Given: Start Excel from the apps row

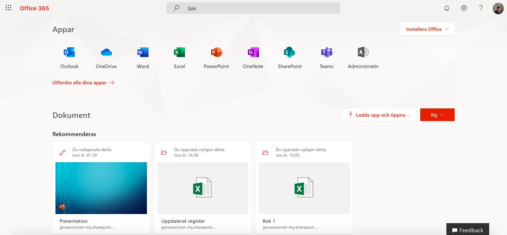Looking at the screenshot, I should point(179,52).
